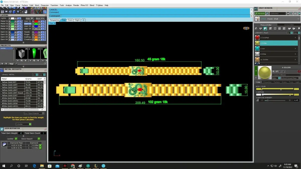Click the Hide layers button

point(30,18)
